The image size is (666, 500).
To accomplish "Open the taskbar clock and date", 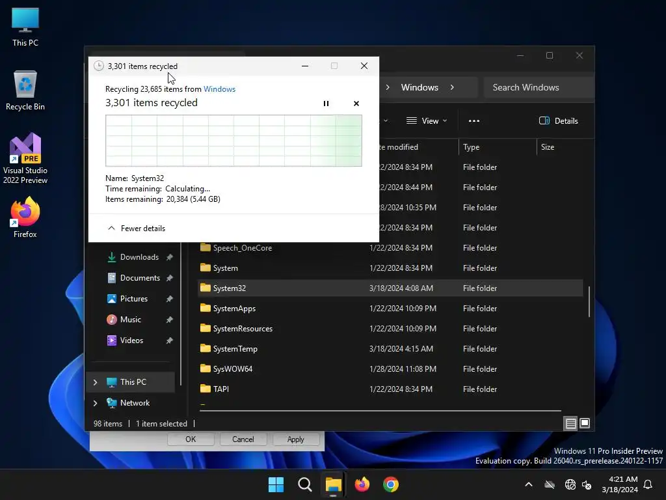I will pyautogui.click(x=620, y=484).
